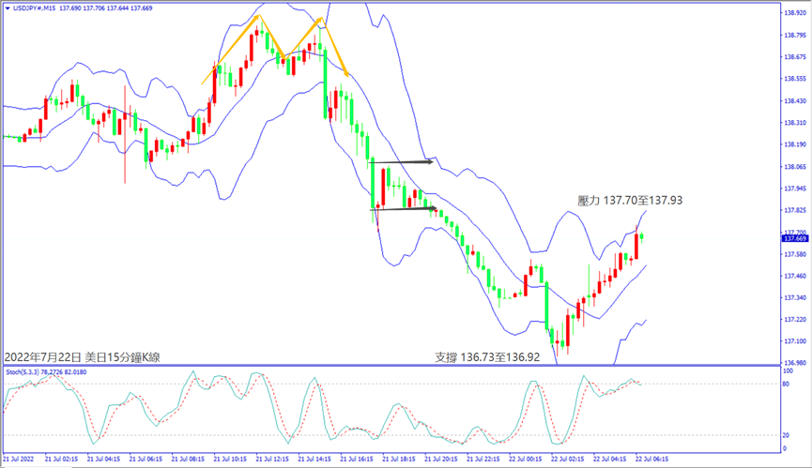Select the 壓力 137.70至137.93 text label

click(x=629, y=201)
